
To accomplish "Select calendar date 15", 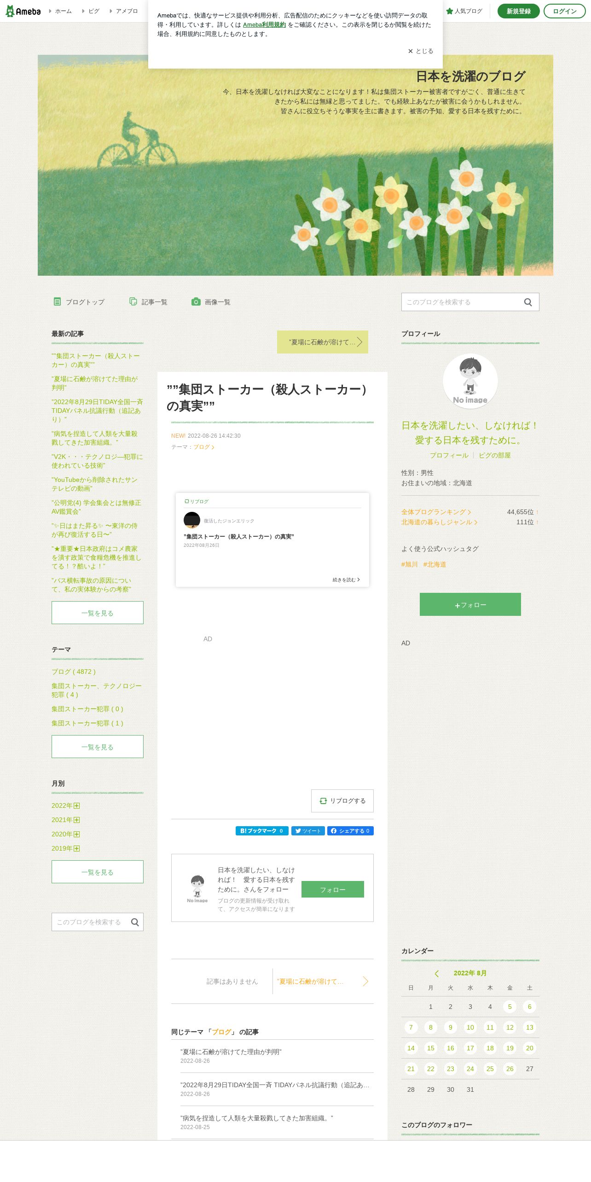I will tap(430, 1048).
